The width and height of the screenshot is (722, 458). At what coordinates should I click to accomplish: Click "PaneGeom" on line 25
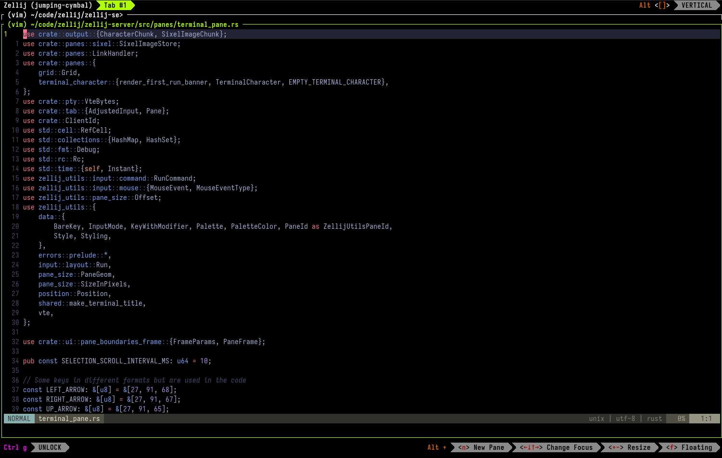coord(96,274)
